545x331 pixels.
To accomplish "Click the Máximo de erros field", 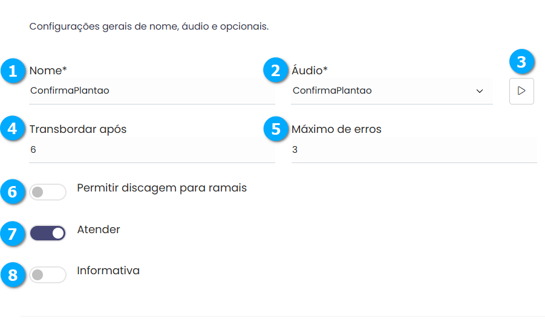I will coord(413,150).
